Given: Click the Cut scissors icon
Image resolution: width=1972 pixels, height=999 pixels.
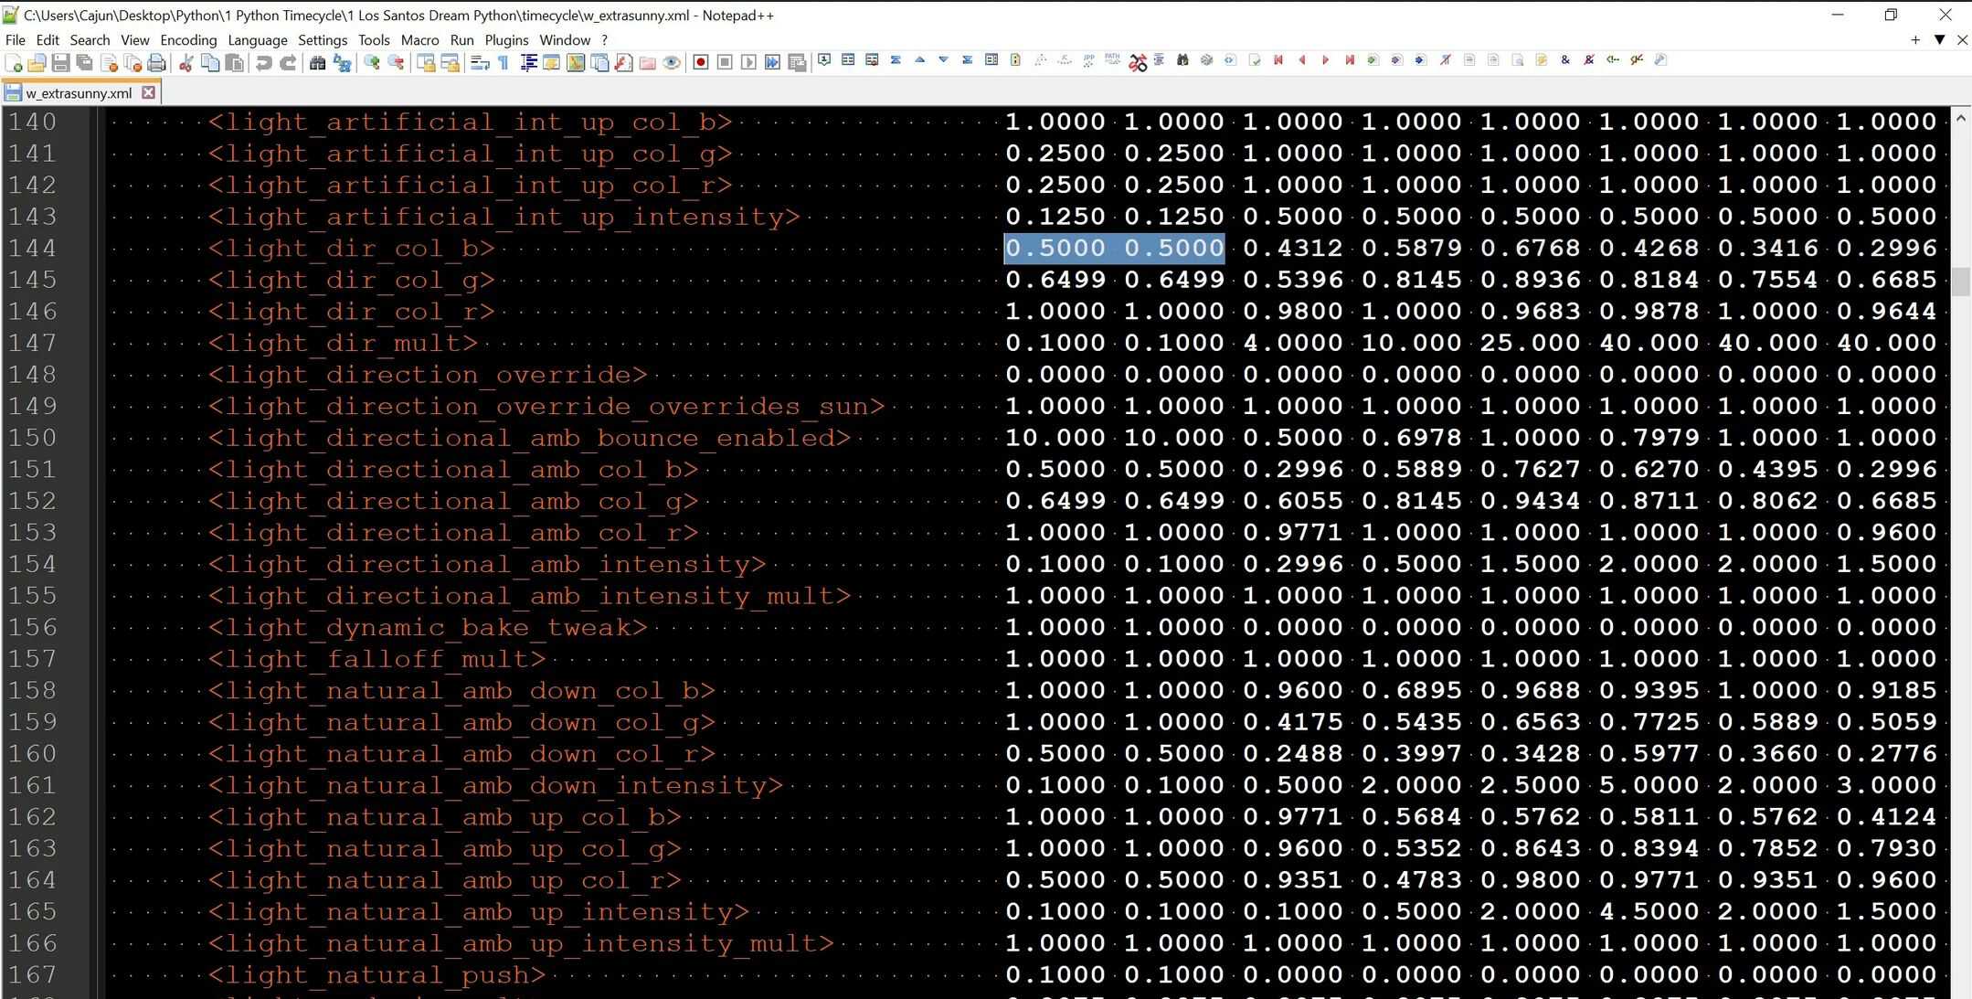Looking at the screenshot, I should 186,62.
